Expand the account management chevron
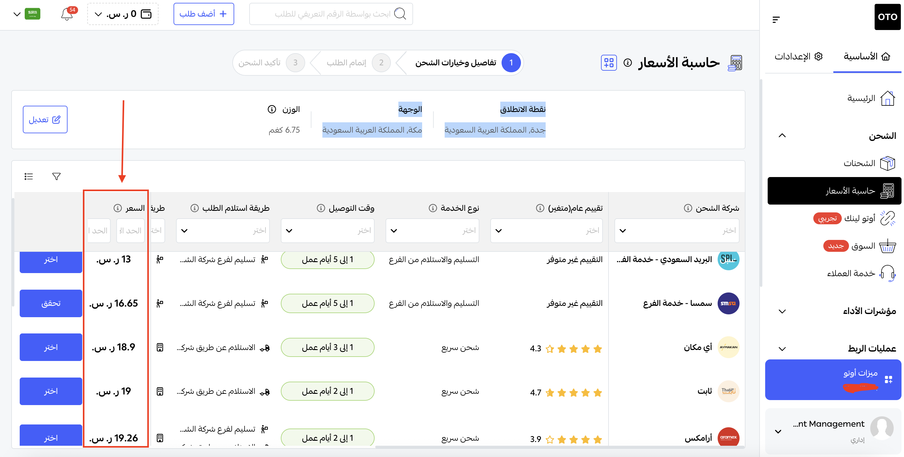Image resolution: width=904 pixels, height=457 pixels. 778,432
